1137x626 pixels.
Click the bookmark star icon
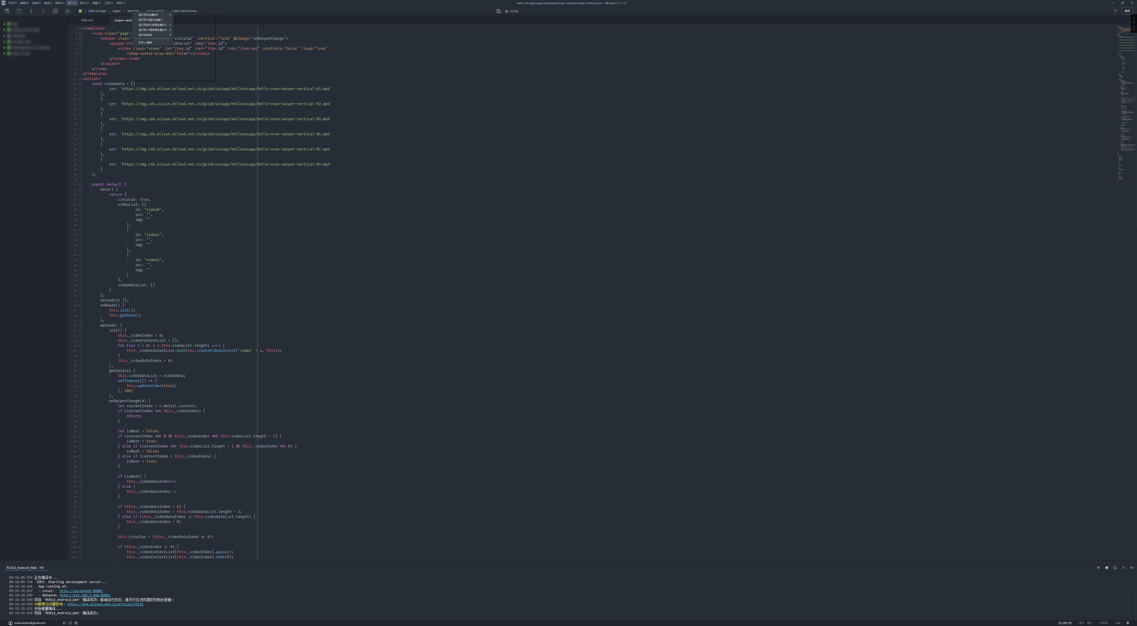click(x=55, y=11)
